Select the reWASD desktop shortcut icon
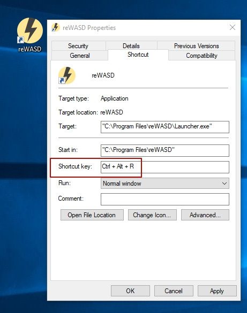 (30, 30)
